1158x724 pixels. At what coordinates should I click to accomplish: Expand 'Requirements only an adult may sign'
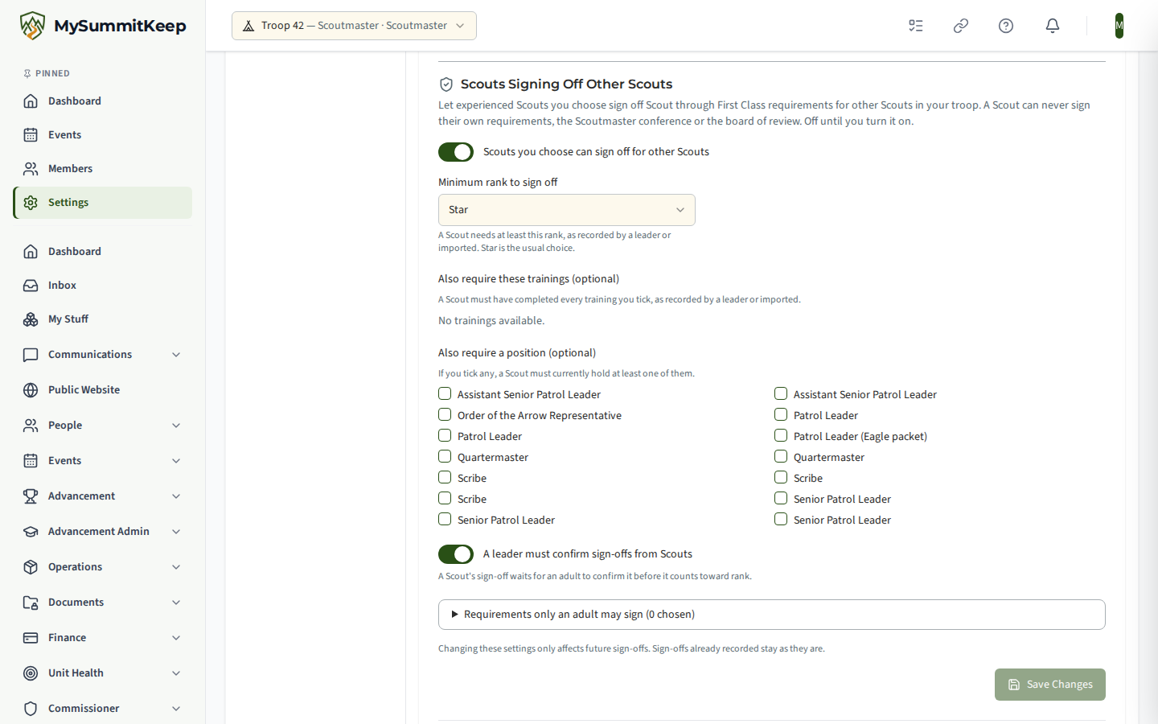772,615
